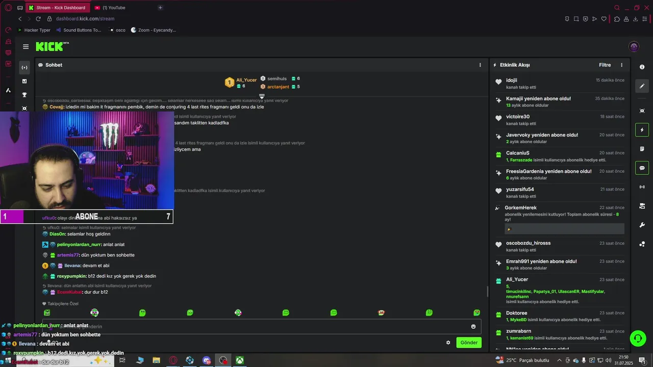Click the pencil edit icon in right sidebar
The image size is (653, 367).
coord(642,86)
